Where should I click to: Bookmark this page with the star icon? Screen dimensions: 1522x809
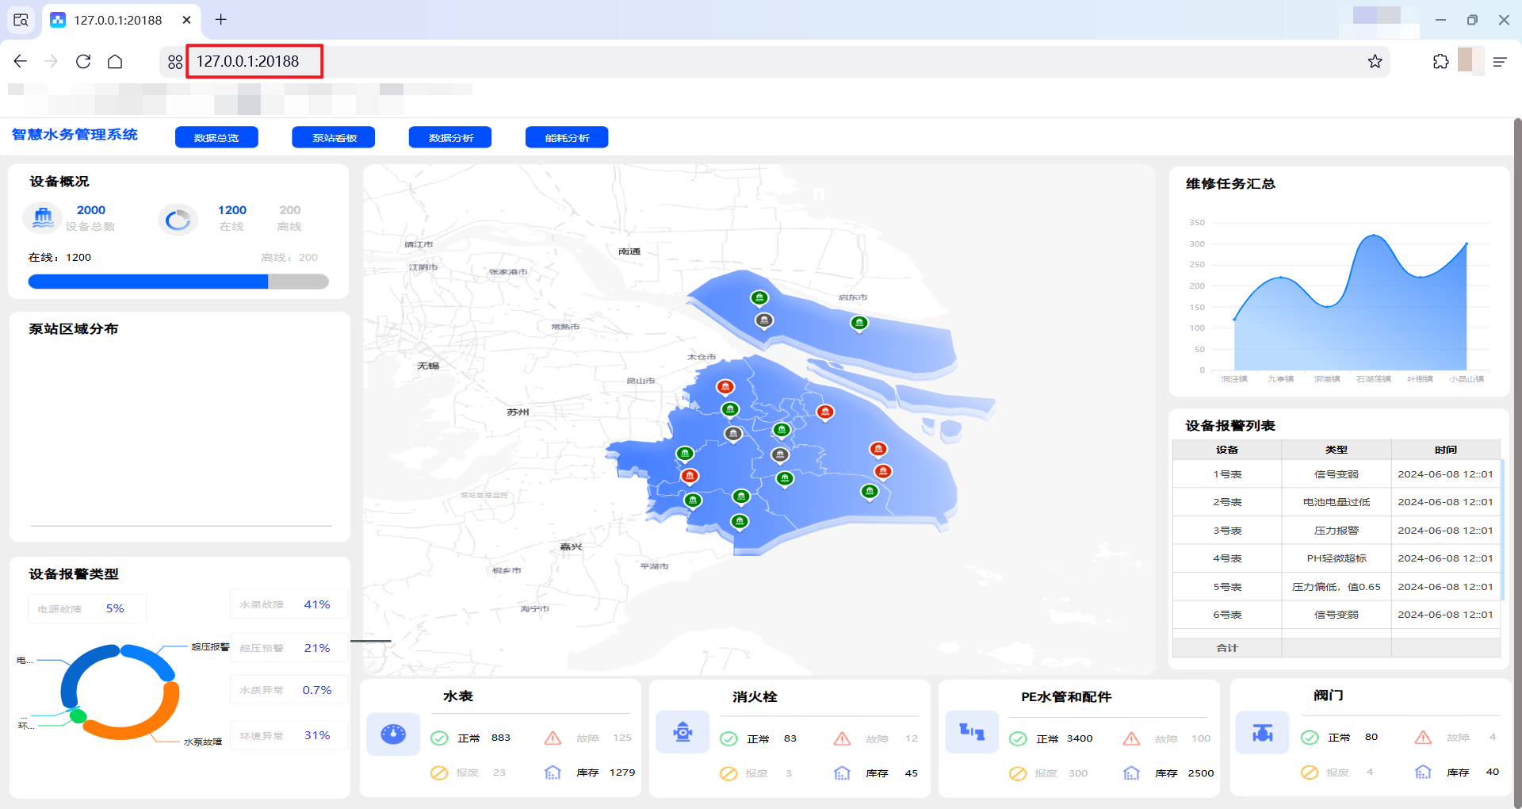pos(1375,62)
